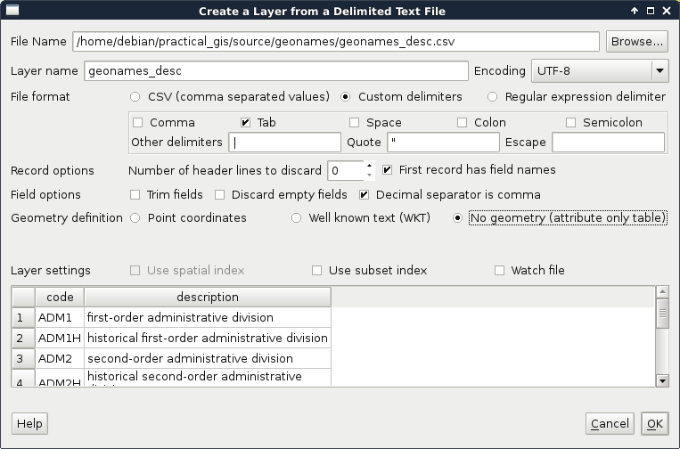Image resolution: width=680 pixels, height=449 pixels.
Task: Choose Point coordinates geometry definition
Action: pos(135,217)
